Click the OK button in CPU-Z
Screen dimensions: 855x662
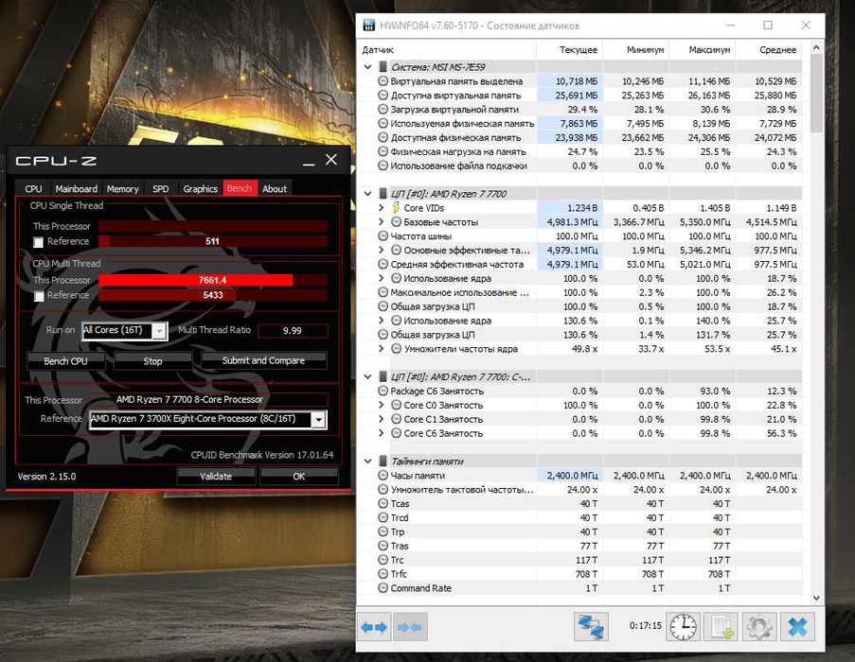point(299,476)
